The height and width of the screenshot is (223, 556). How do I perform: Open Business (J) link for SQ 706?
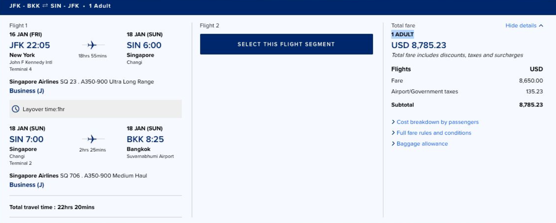pyautogui.click(x=27, y=185)
